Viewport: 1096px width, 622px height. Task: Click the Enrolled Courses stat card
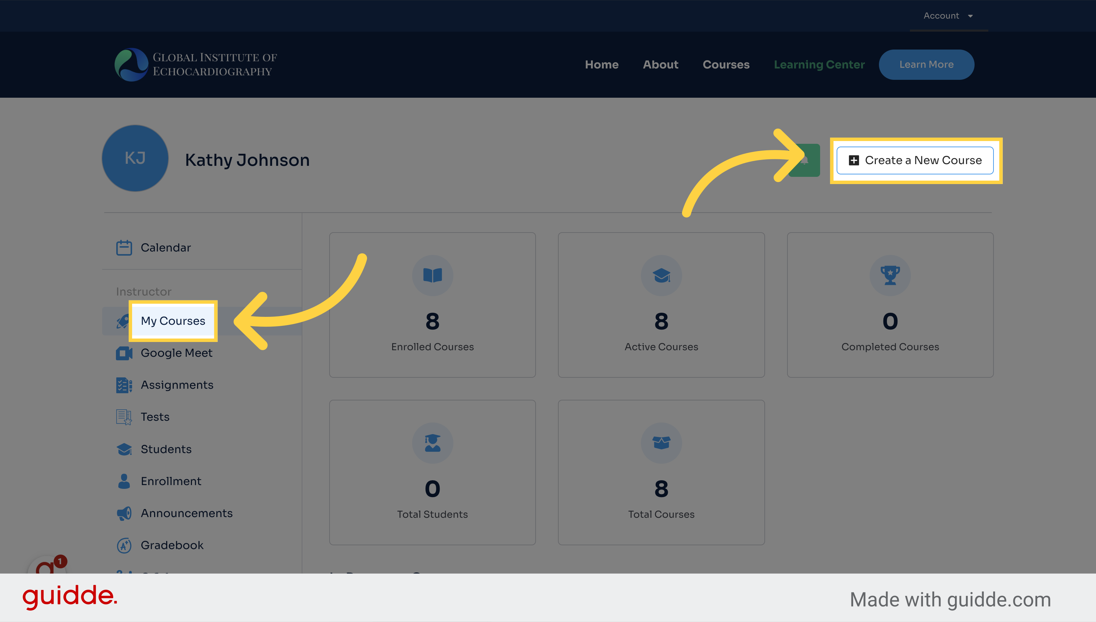pyautogui.click(x=432, y=305)
